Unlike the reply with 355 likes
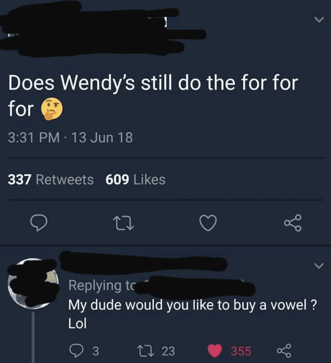This screenshot has width=331, height=363. coord(229,351)
